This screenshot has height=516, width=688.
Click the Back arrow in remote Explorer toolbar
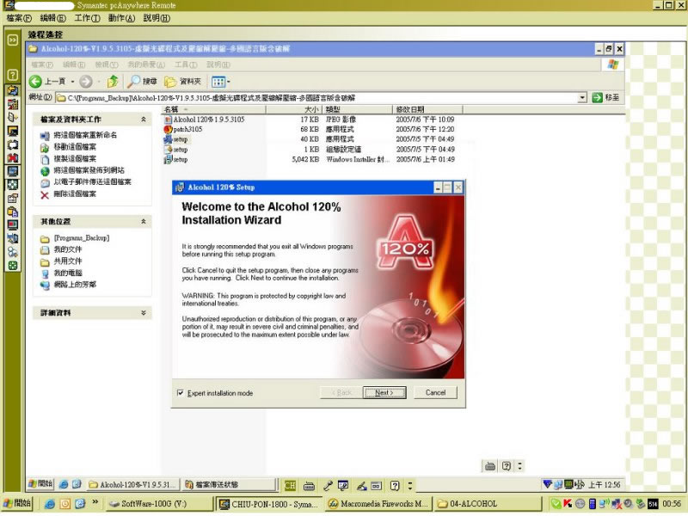point(35,81)
